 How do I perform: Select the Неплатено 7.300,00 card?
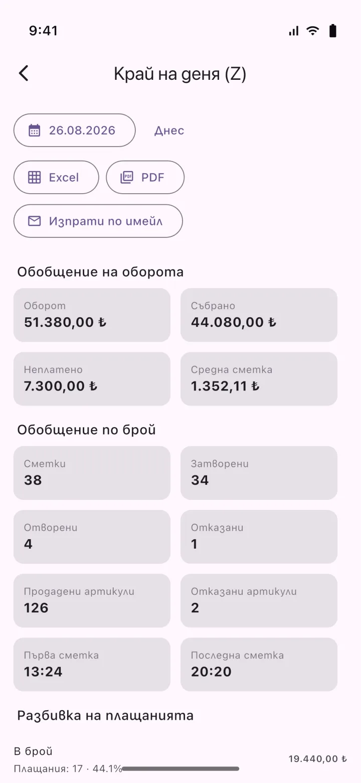point(92,379)
